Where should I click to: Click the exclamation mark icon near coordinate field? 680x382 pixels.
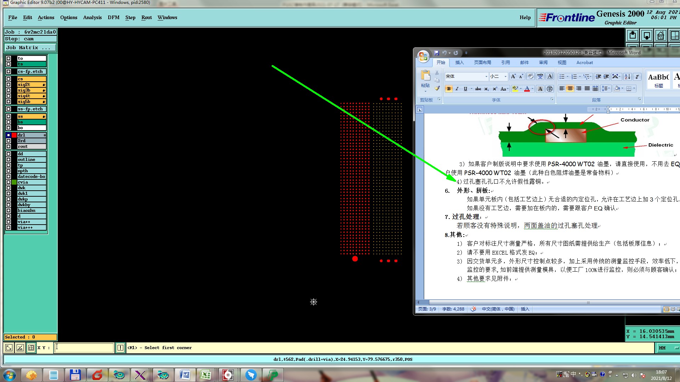120,348
